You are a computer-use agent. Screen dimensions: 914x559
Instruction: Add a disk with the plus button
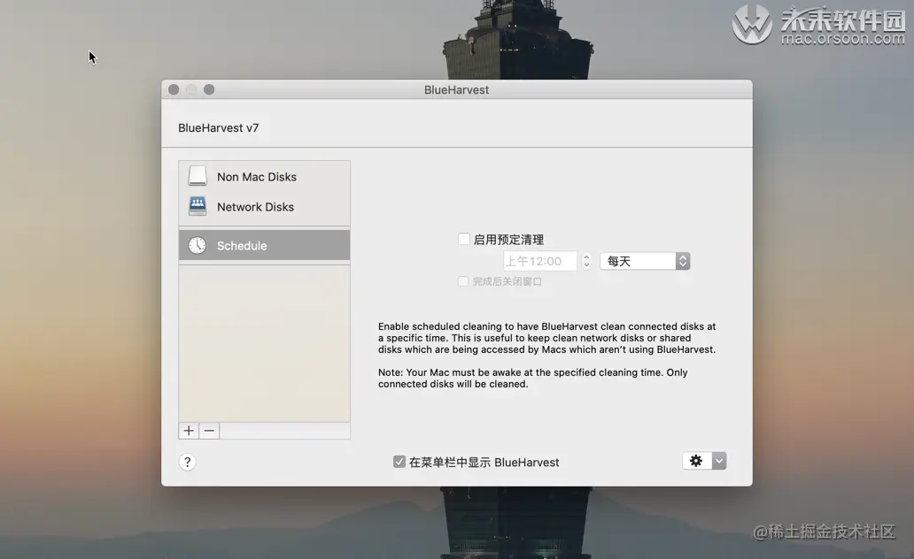click(189, 431)
